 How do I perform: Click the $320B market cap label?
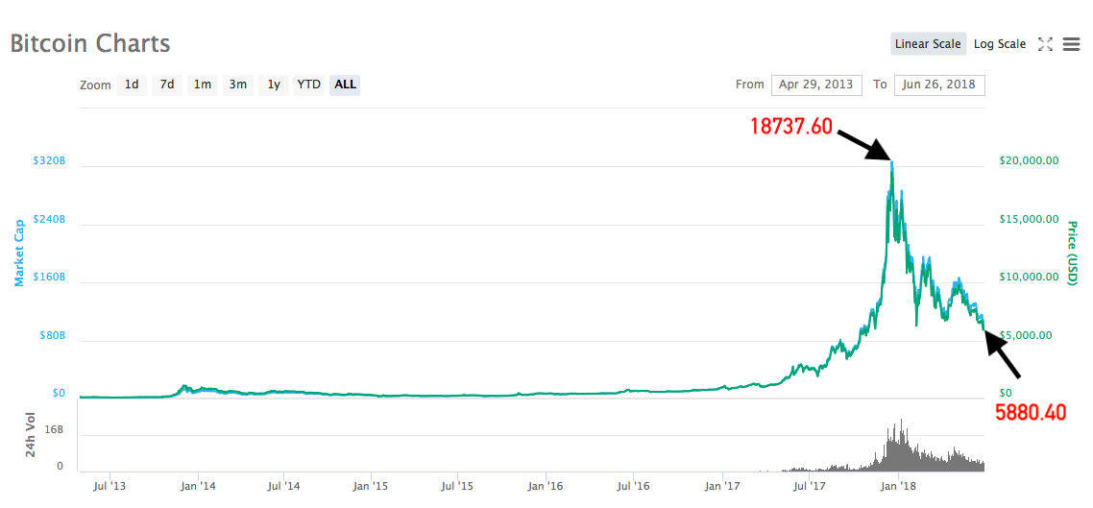[x=50, y=160]
